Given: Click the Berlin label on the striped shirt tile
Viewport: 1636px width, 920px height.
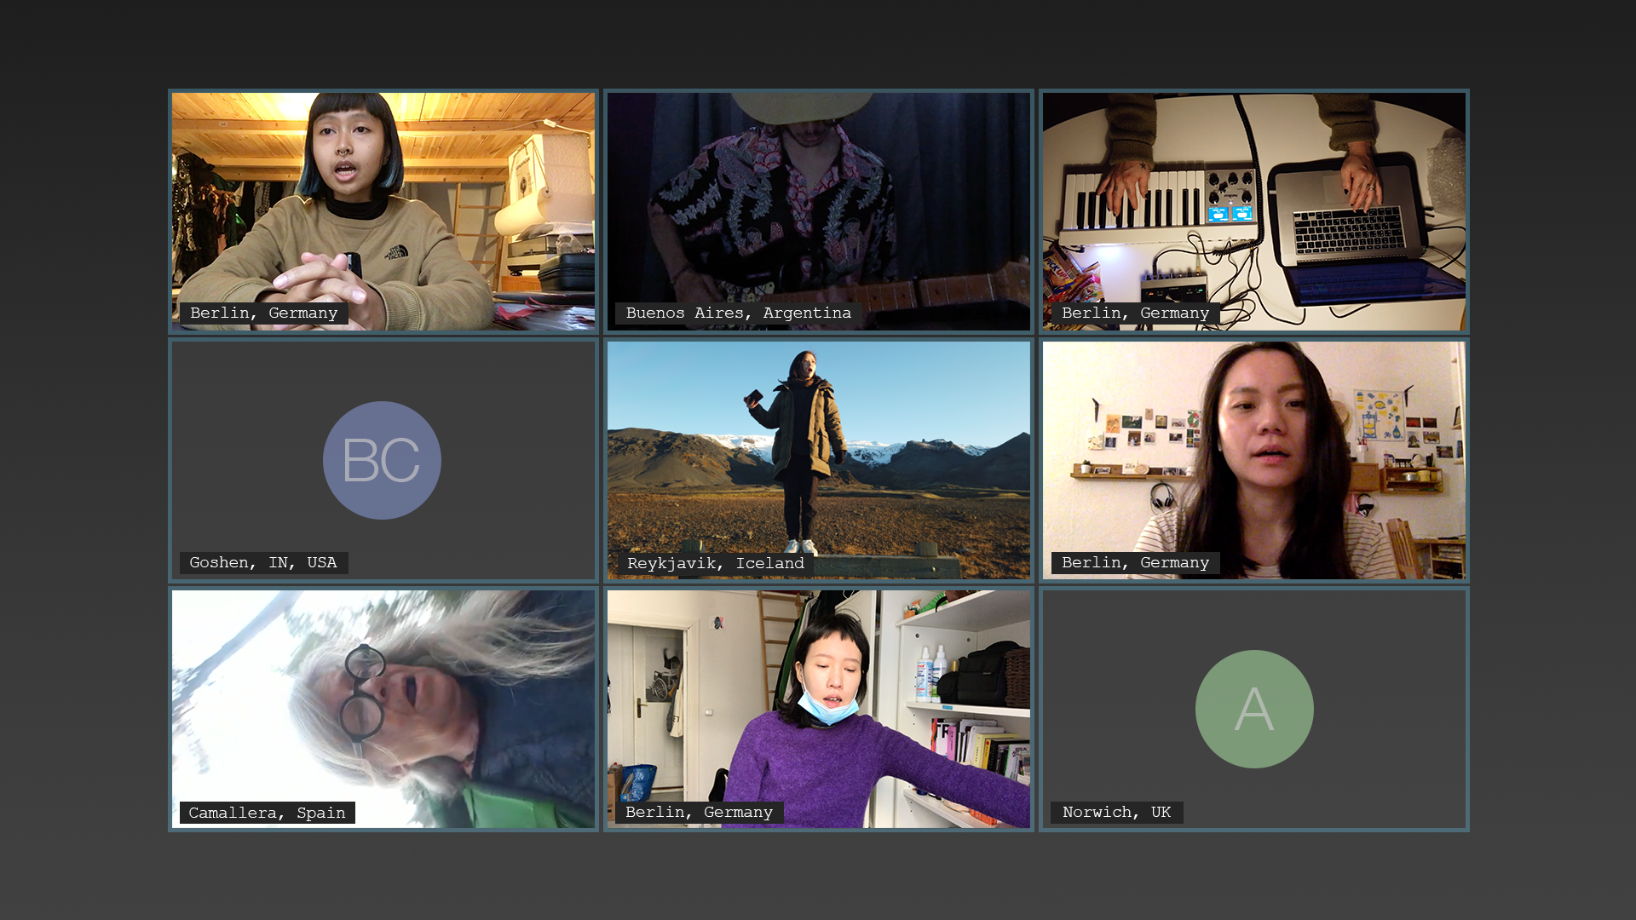Looking at the screenshot, I should tap(1135, 563).
